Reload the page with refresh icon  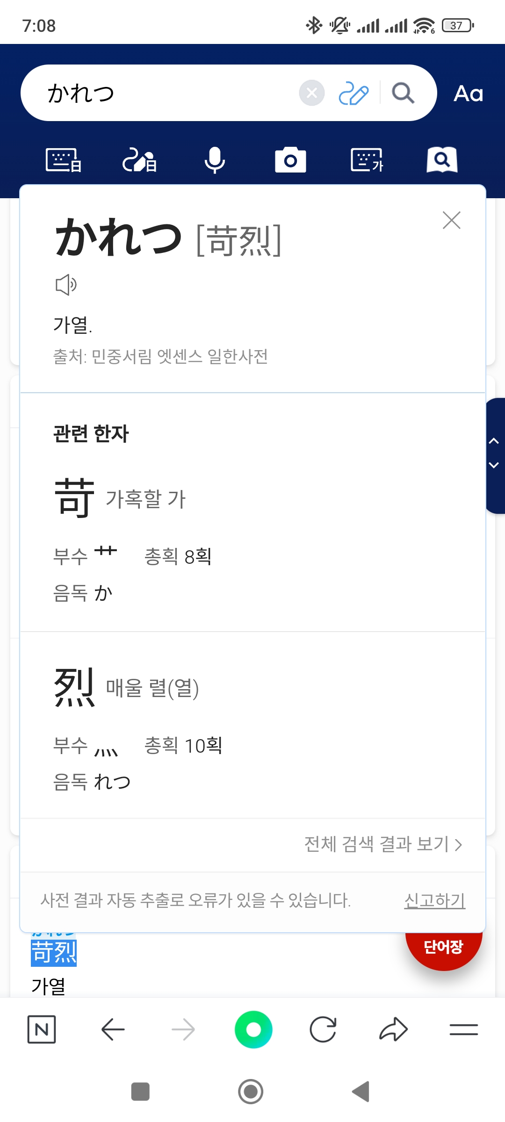(x=323, y=1029)
